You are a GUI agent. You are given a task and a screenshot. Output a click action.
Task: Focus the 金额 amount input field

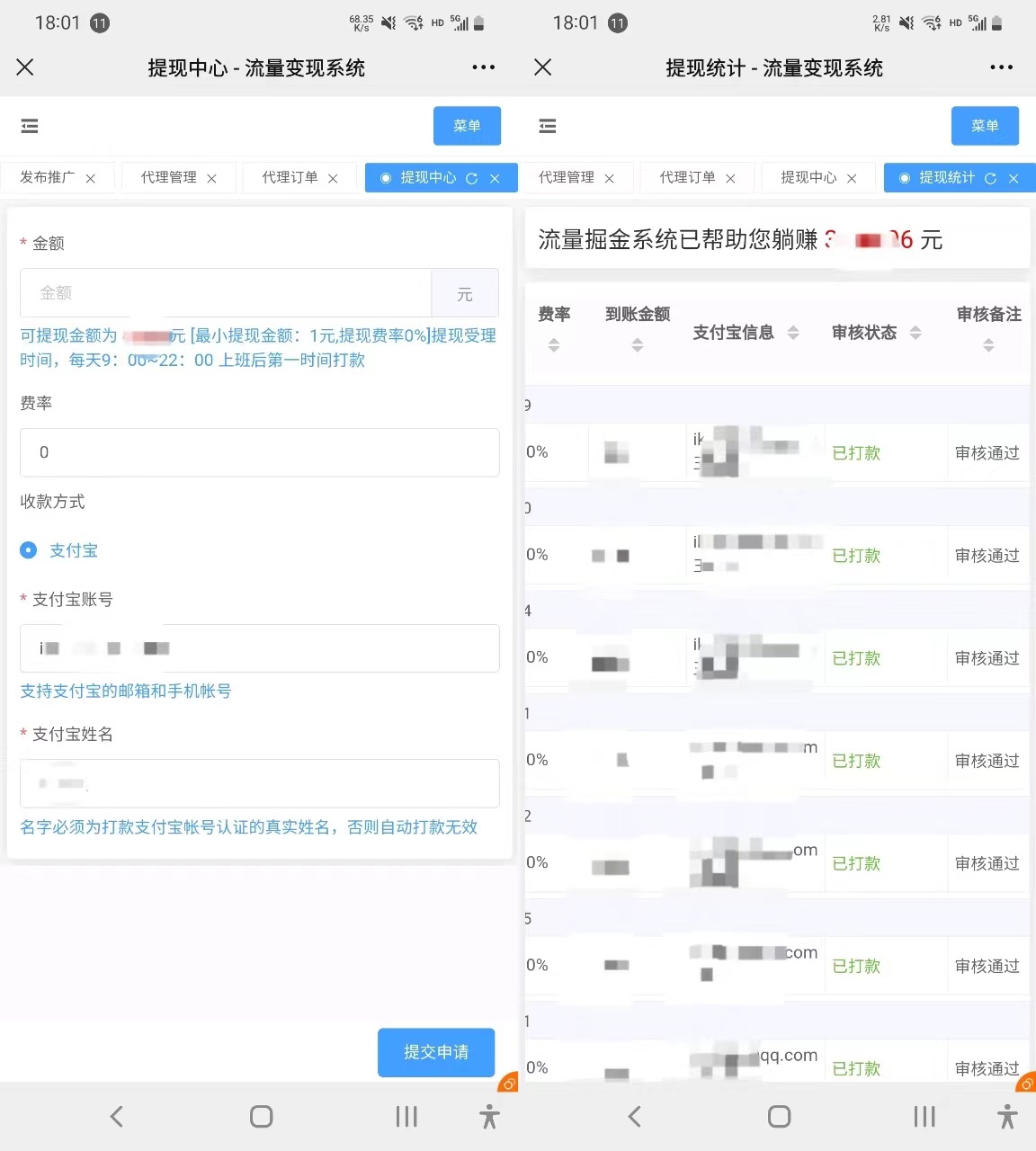tap(226, 292)
